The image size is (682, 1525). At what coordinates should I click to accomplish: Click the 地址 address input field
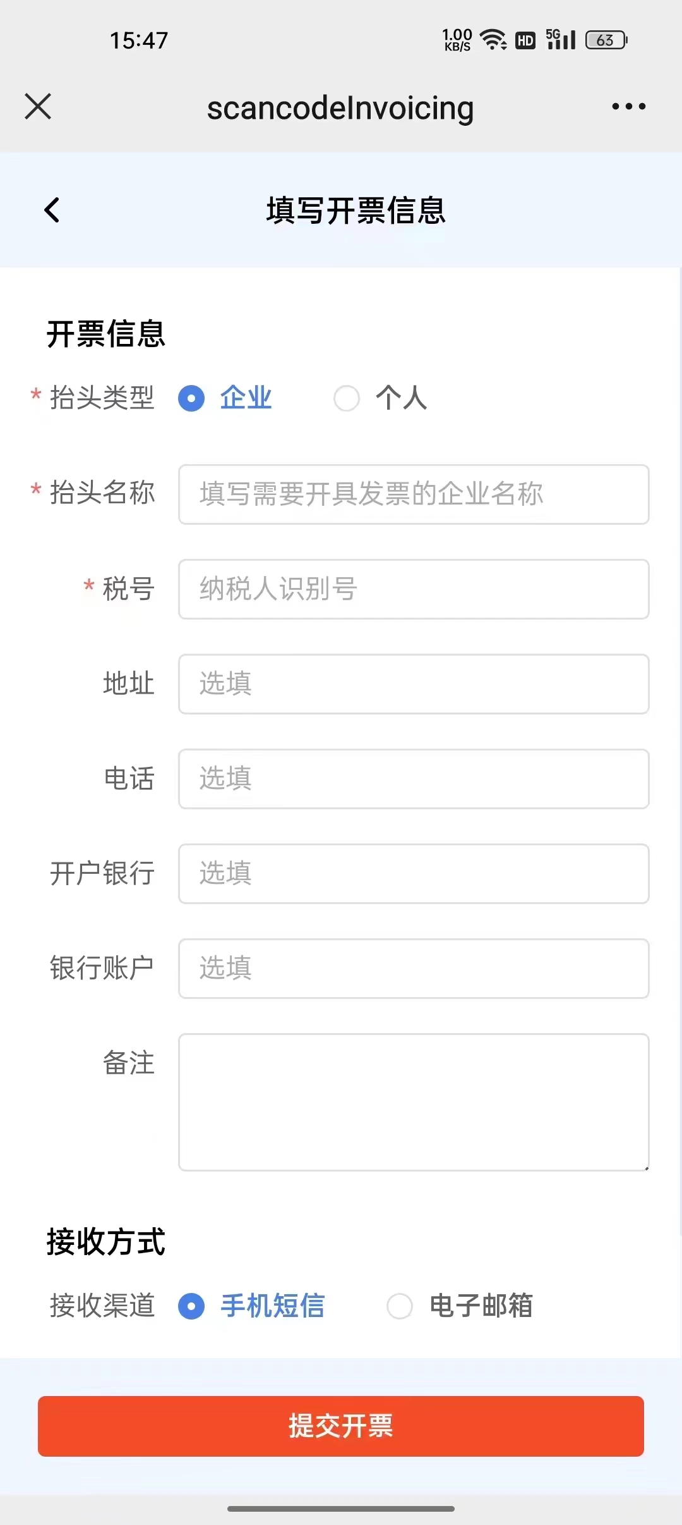pos(414,684)
